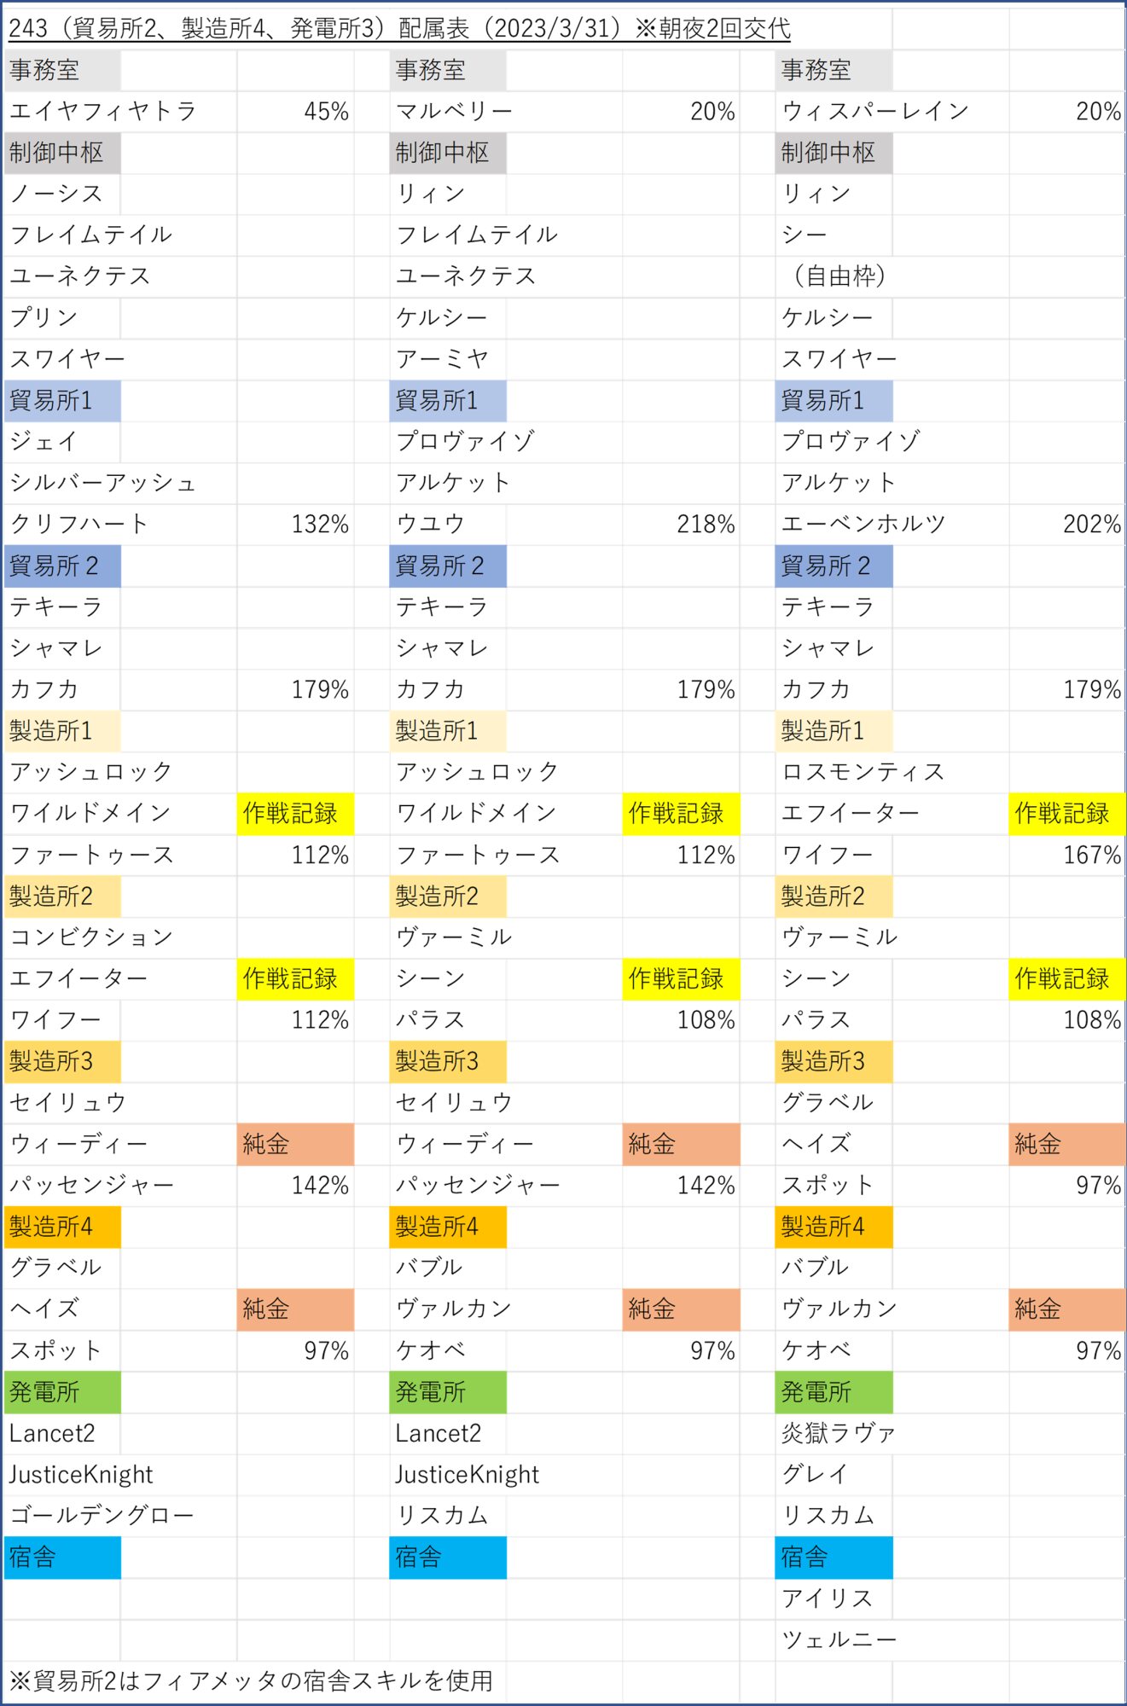Click the ロスモンティス cell
The width and height of the screenshot is (1127, 1706).
tap(863, 772)
